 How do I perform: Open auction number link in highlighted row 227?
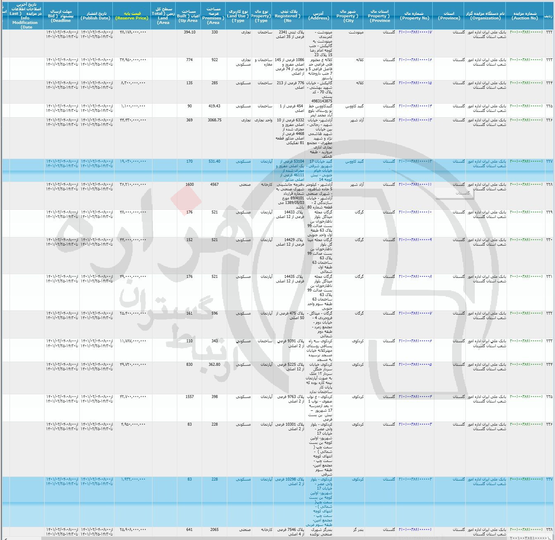coord(526,161)
